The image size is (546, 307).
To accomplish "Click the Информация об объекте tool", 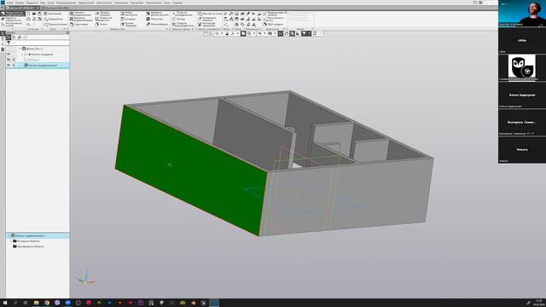I will pyautogui.click(x=275, y=14).
